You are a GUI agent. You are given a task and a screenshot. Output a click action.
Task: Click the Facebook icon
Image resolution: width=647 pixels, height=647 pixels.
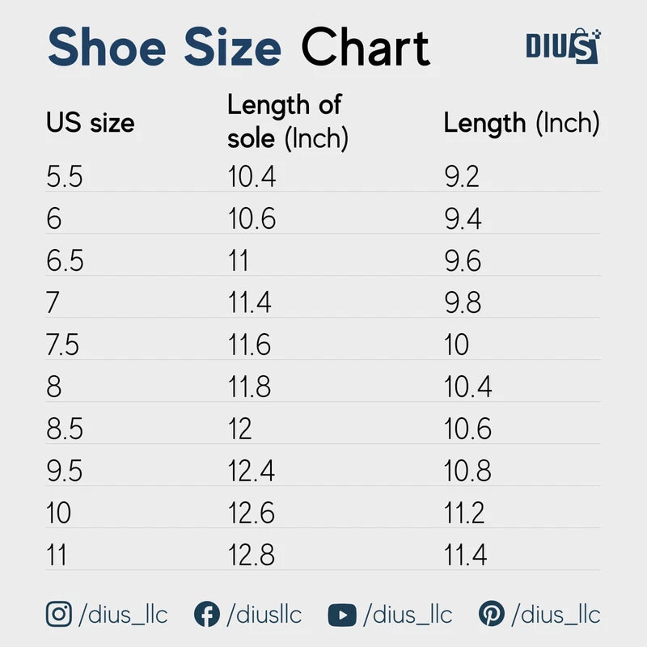[x=207, y=615]
